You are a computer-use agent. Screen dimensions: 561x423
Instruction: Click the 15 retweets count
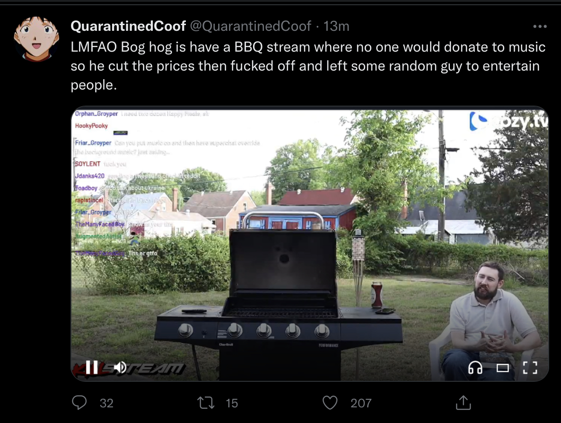(x=232, y=403)
